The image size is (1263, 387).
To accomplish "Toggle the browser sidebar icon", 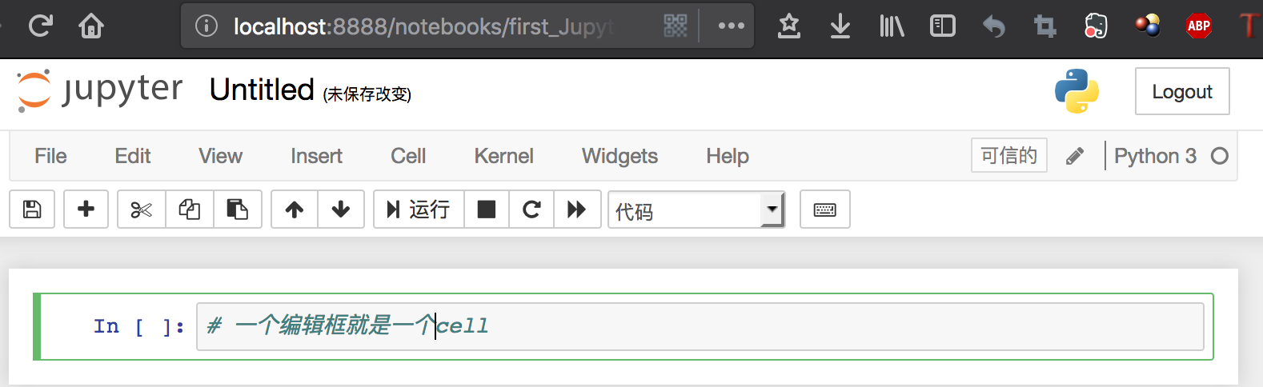I will (943, 26).
